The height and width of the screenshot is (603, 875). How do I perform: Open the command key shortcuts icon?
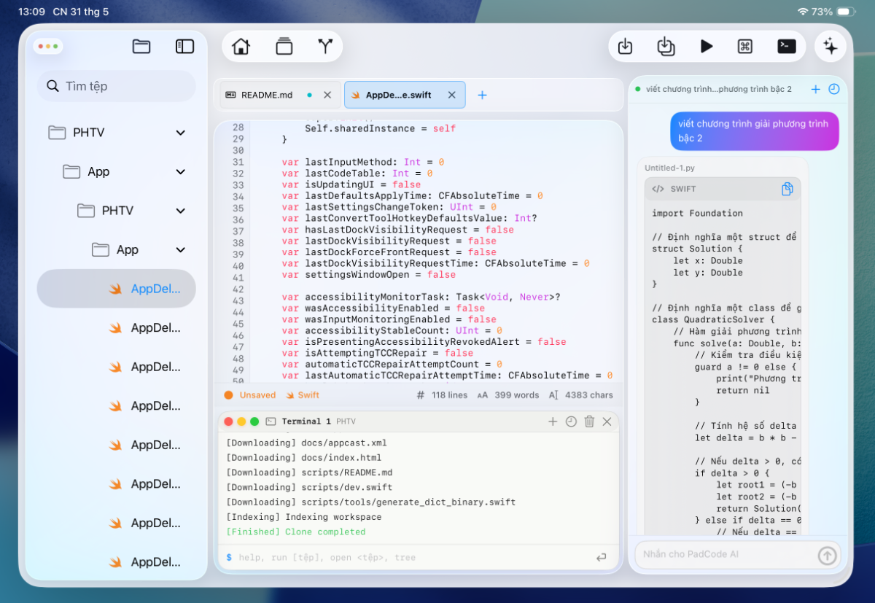point(745,47)
